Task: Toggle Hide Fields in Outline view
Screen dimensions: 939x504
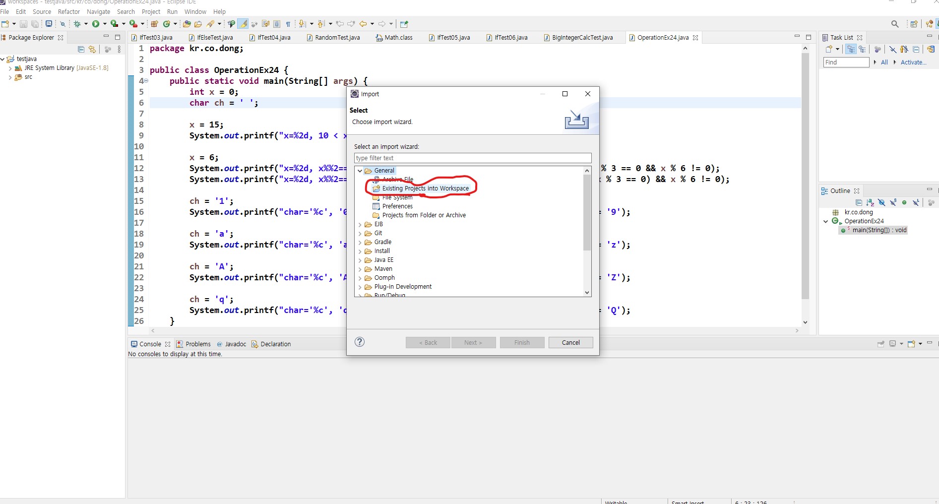Action: point(881,202)
